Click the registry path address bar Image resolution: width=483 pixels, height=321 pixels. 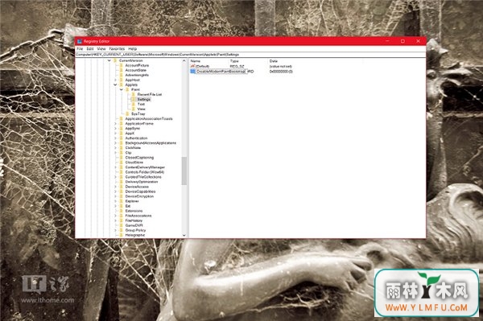pos(250,55)
